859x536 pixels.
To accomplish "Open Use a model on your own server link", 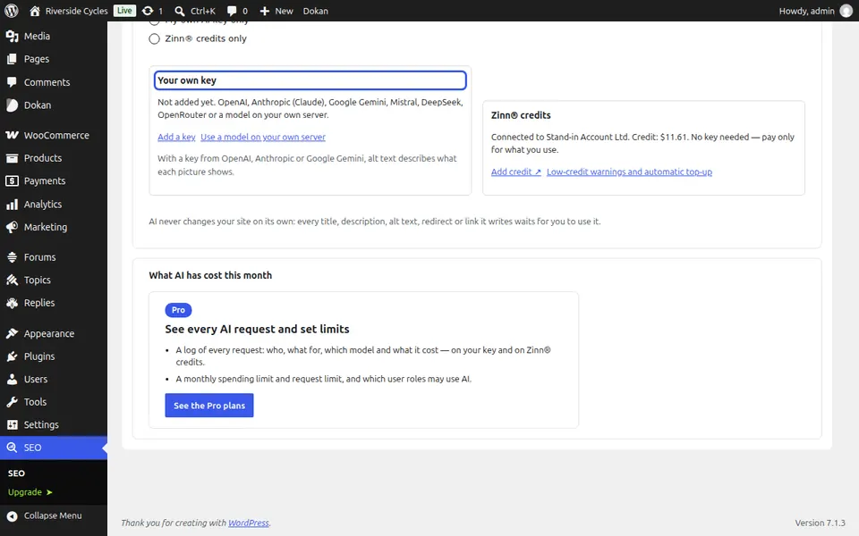I will tap(263, 138).
